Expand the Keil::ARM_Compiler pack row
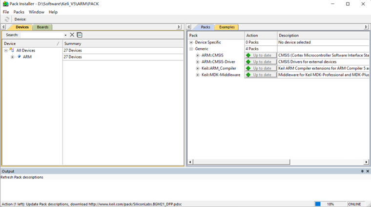 198,69
